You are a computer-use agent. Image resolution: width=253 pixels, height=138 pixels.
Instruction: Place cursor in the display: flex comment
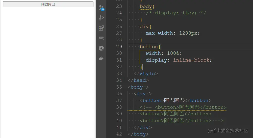pyautogui.click(x=176, y=13)
